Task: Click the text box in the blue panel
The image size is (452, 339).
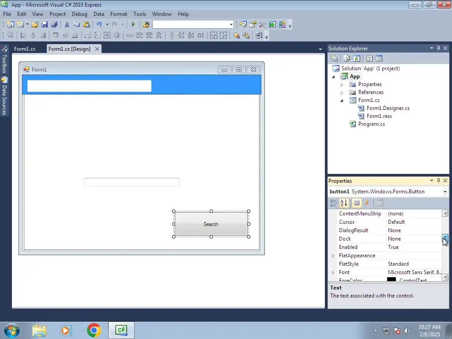Action: click(x=89, y=86)
